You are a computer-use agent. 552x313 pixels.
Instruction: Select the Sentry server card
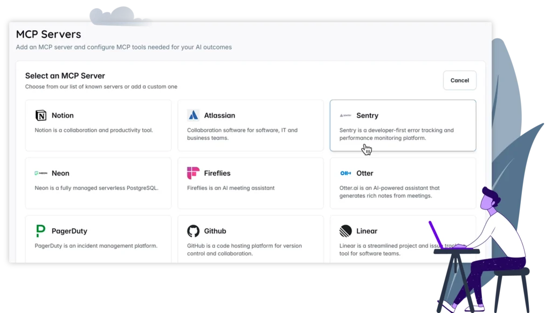(403, 125)
